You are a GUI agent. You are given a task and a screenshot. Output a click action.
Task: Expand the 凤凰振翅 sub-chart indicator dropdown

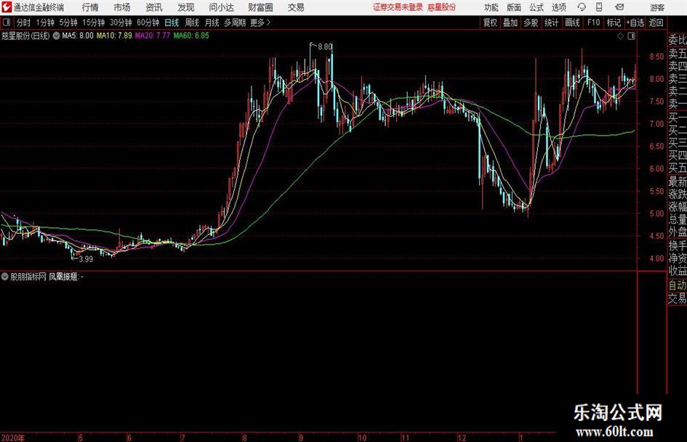tap(5, 277)
